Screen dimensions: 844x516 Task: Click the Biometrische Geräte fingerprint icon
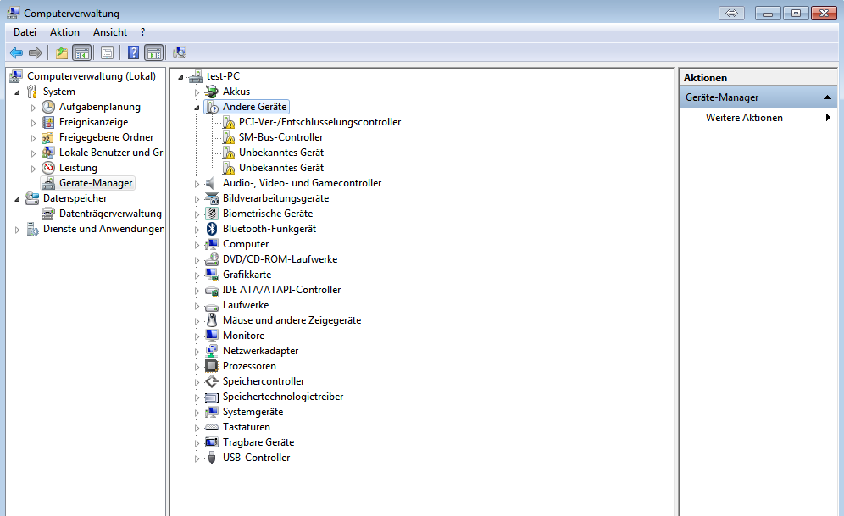pyautogui.click(x=212, y=214)
